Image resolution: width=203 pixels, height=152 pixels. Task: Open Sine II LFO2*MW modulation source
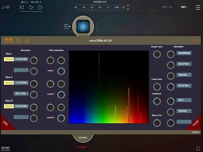[x=21, y=83]
